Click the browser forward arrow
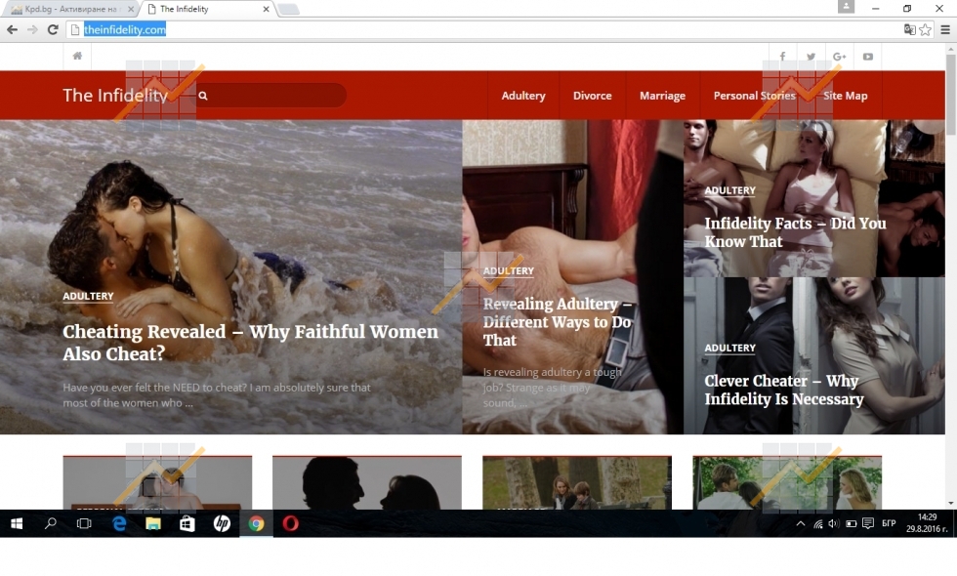 tap(32, 29)
